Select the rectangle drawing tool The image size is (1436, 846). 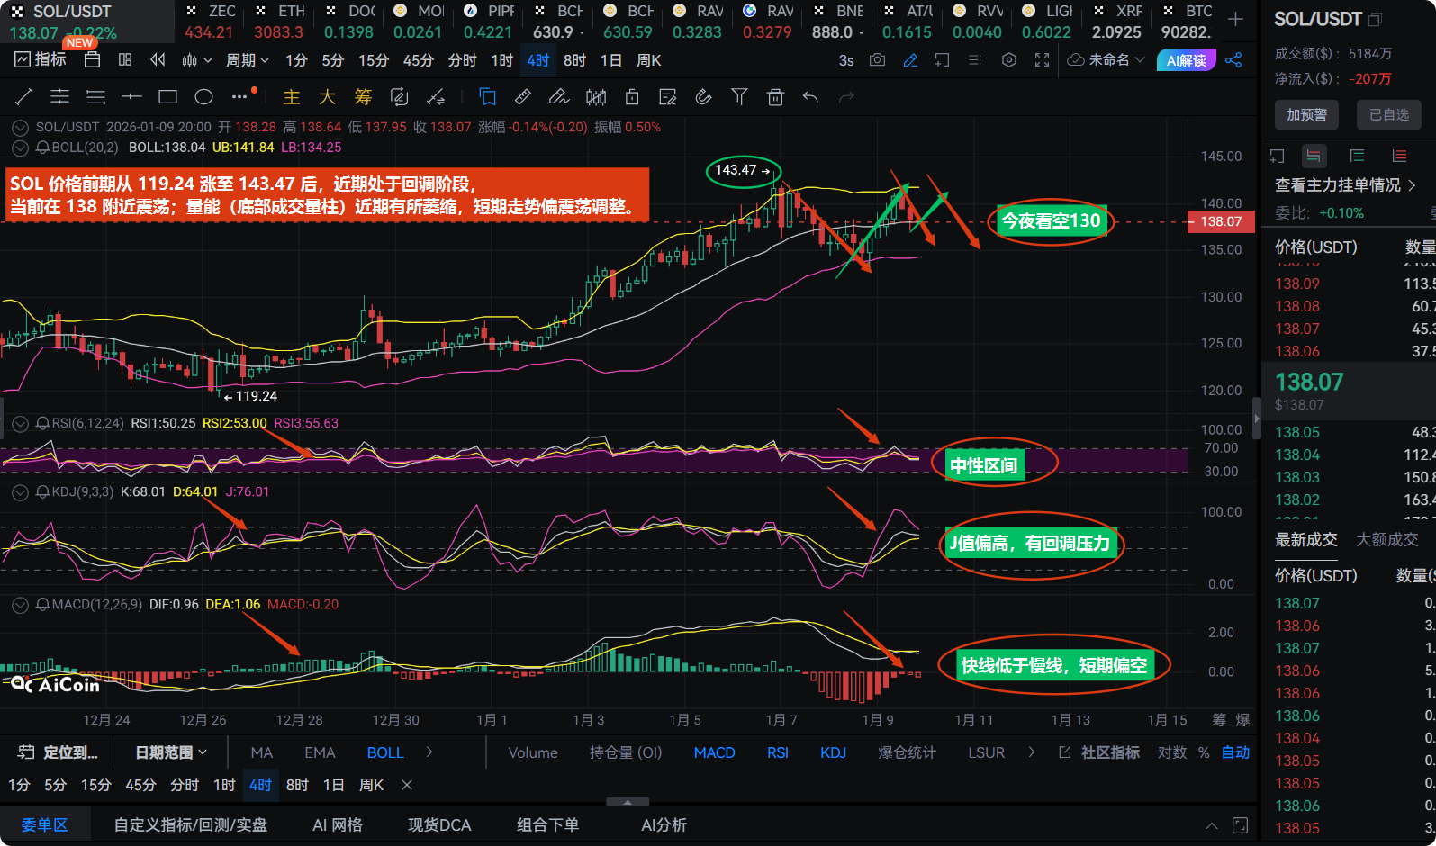click(167, 97)
